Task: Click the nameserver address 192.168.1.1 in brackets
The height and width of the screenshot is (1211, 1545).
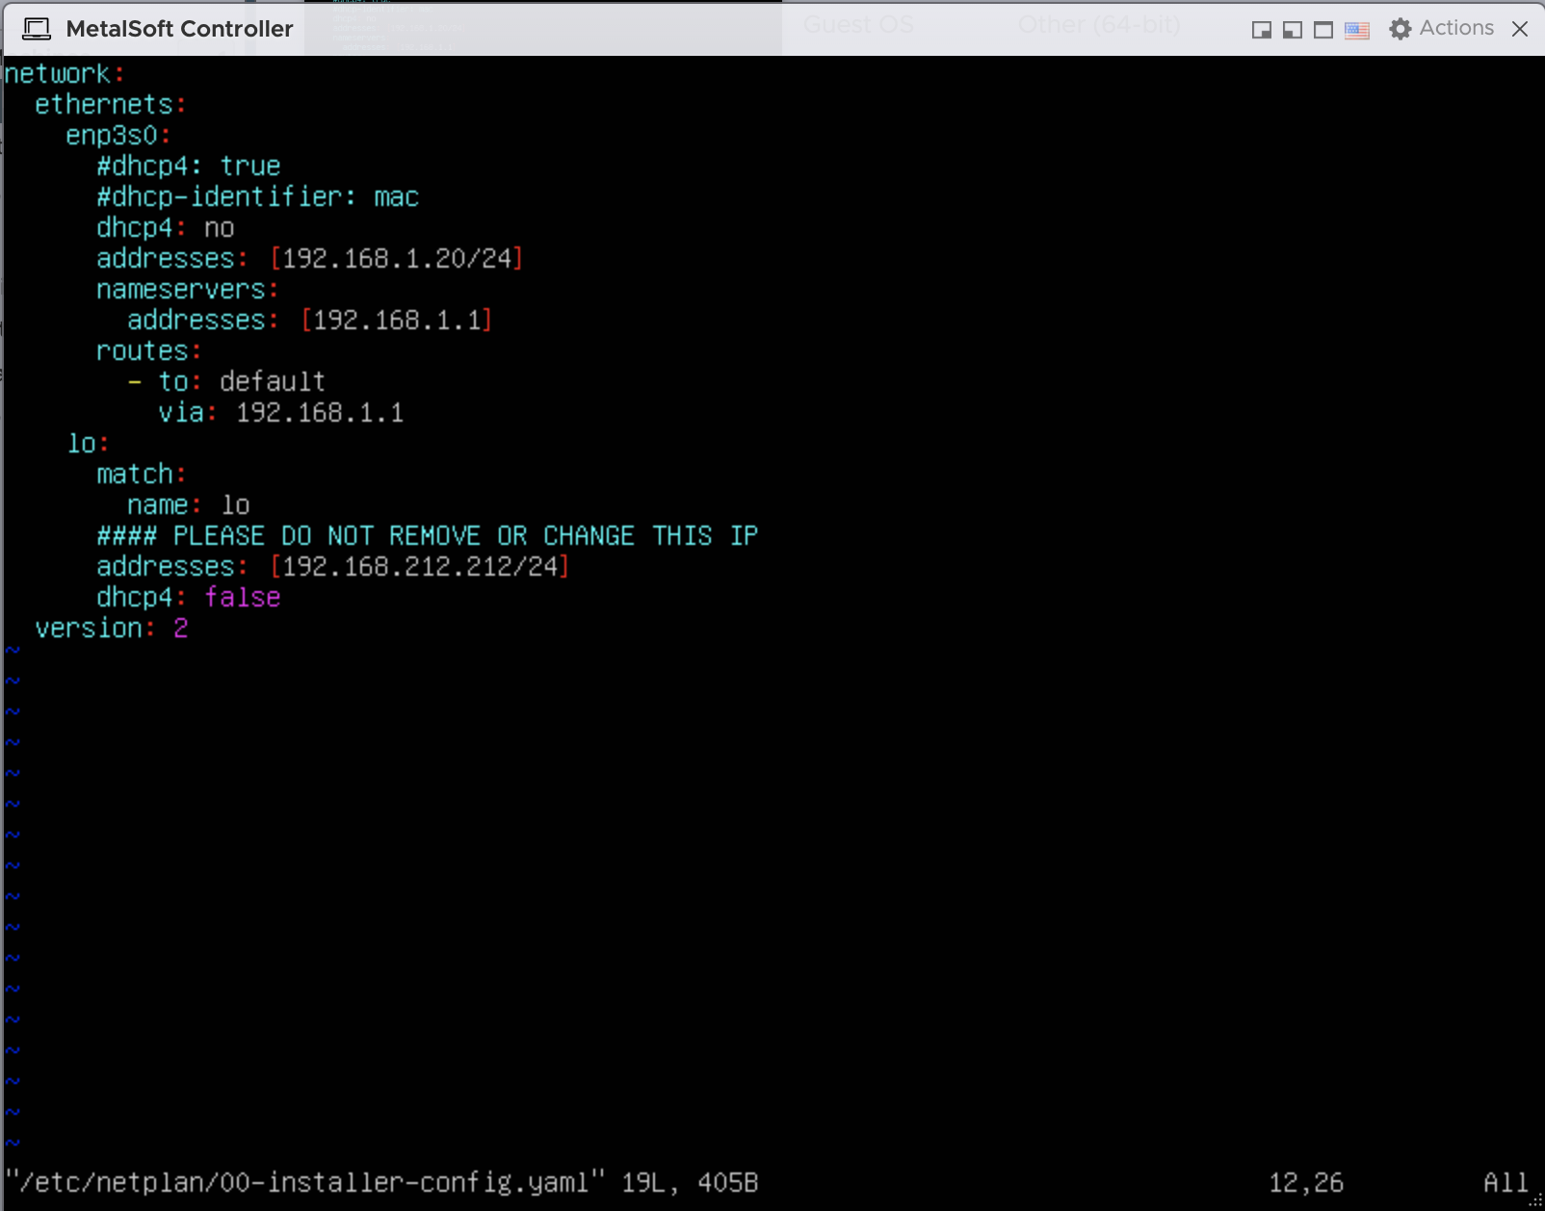Action: [397, 321]
